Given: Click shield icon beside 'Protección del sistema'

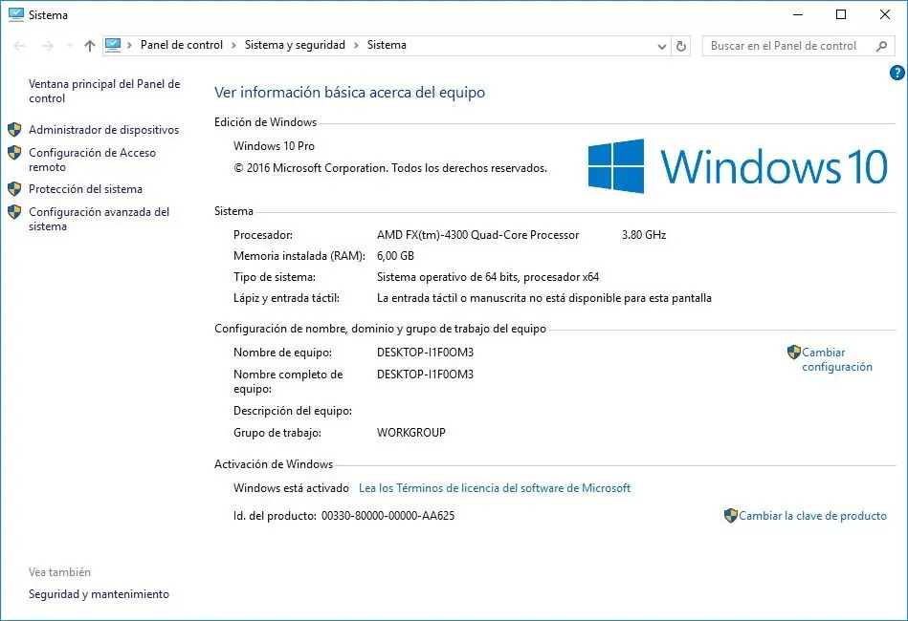Looking at the screenshot, I should click(15, 188).
